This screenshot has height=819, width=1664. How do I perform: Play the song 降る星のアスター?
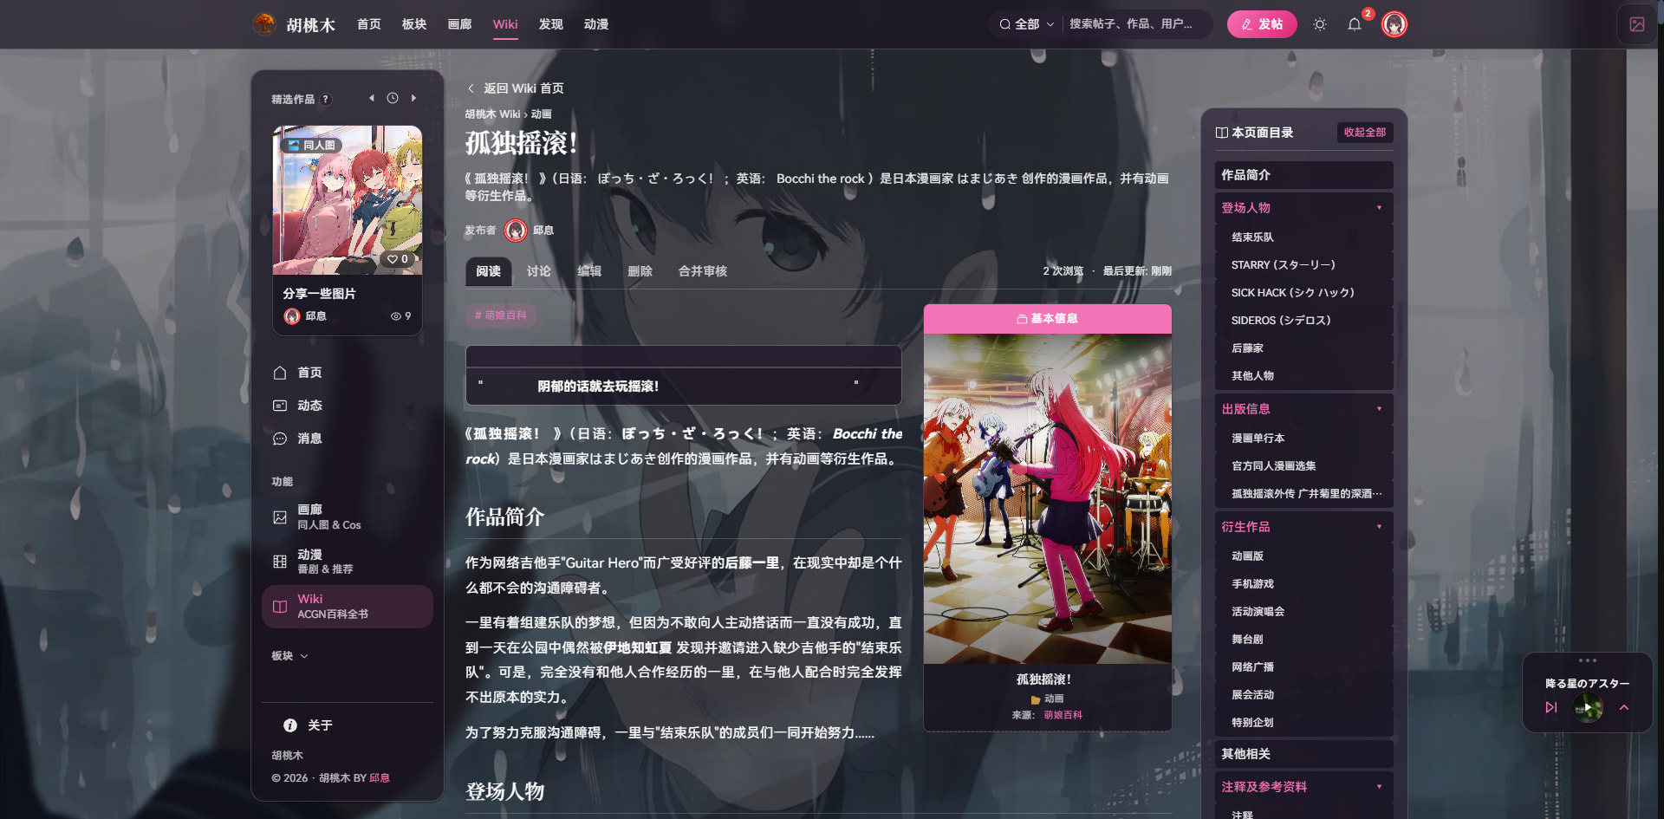pos(1588,708)
